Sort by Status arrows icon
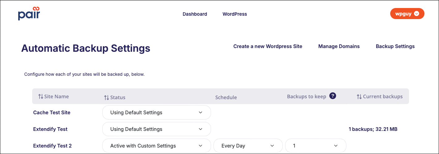Image resolution: width=439 pixels, height=154 pixels. [107, 97]
